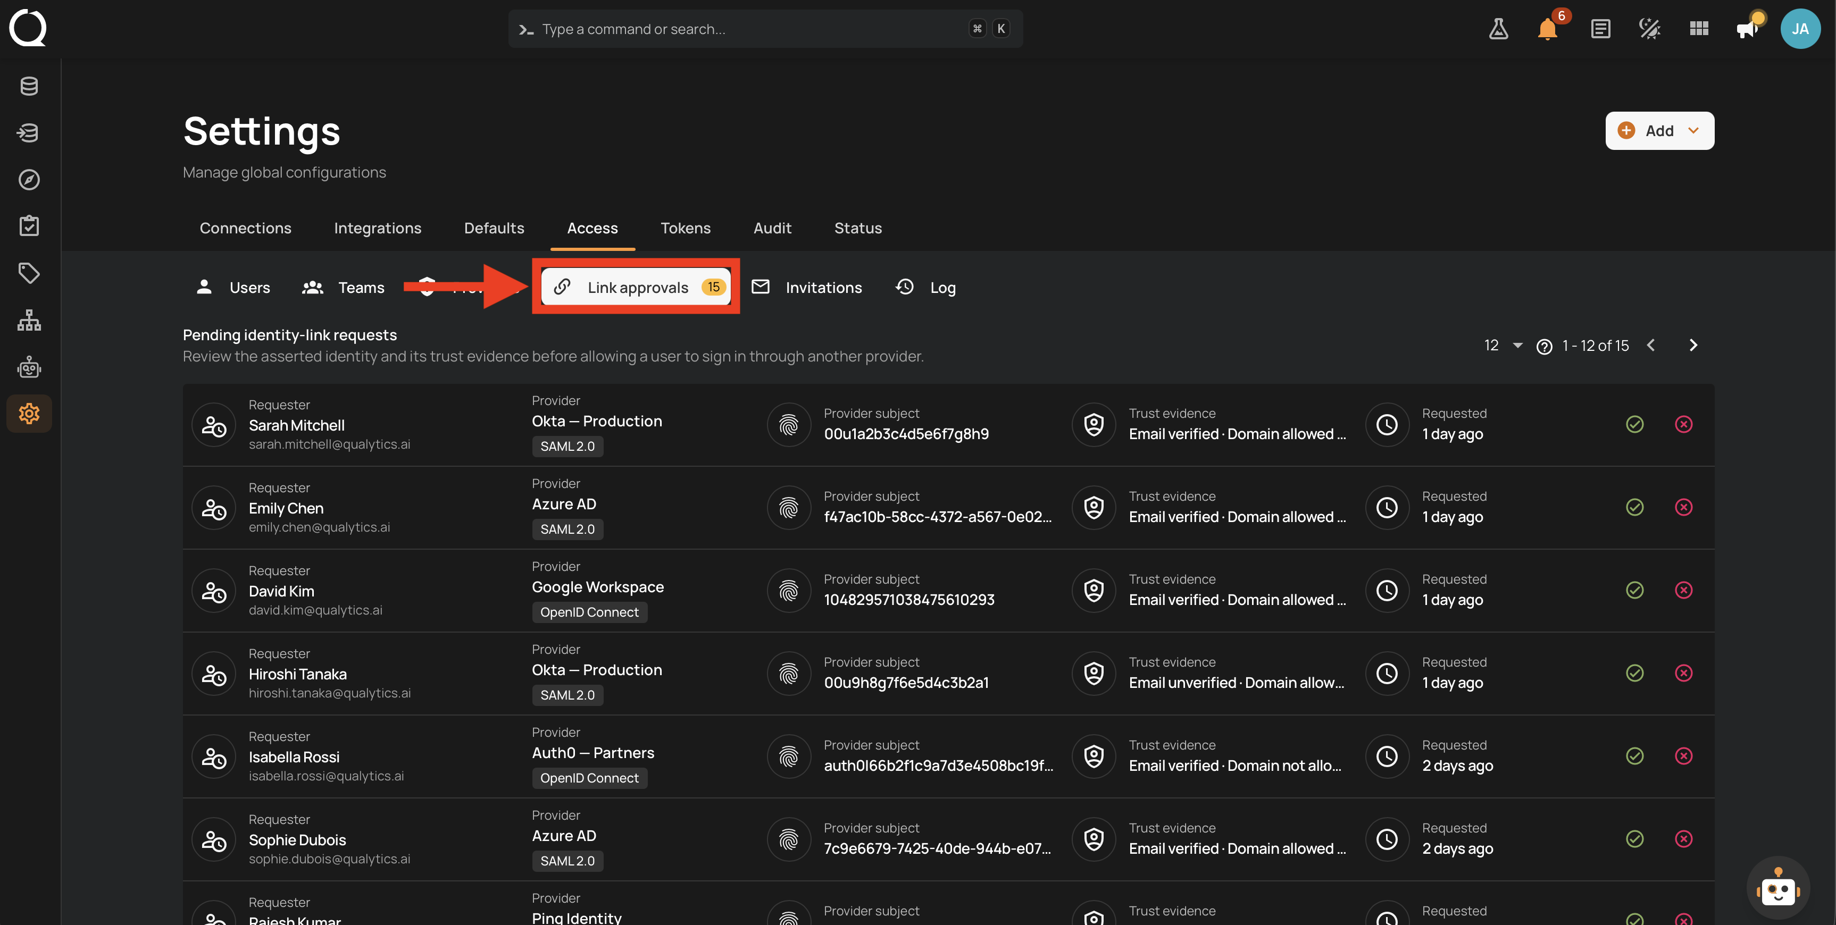1836x925 pixels.
Task: Approve Sophie Dubois's link request
Action: point(1635,839)
